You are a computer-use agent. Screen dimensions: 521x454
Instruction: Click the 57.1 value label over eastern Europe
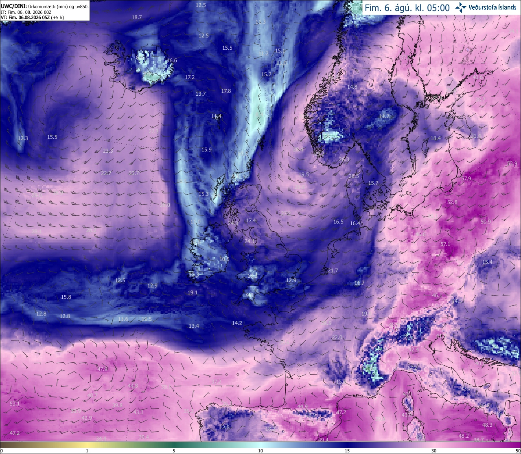coord(445,244)
